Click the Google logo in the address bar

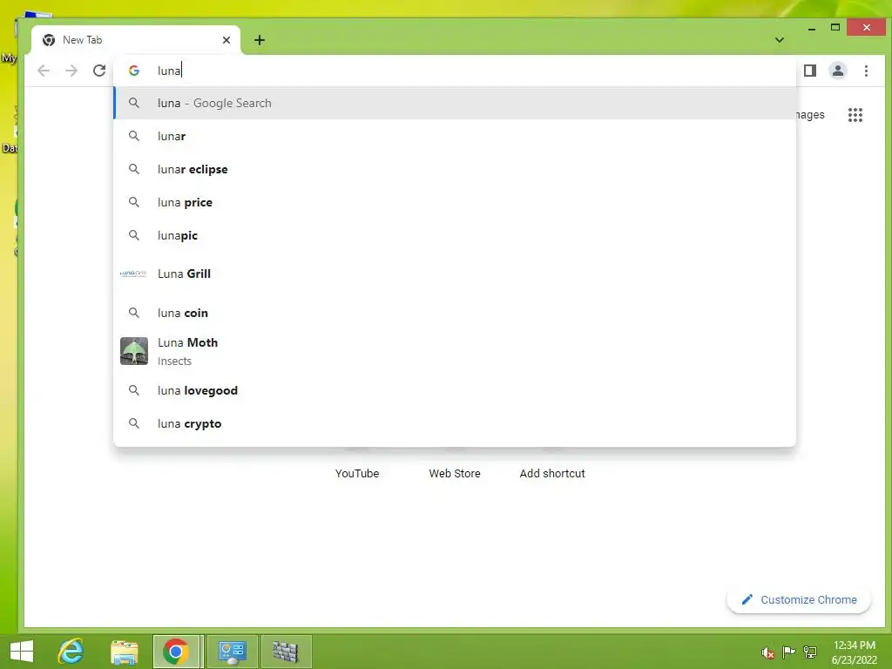pos(134,71)
